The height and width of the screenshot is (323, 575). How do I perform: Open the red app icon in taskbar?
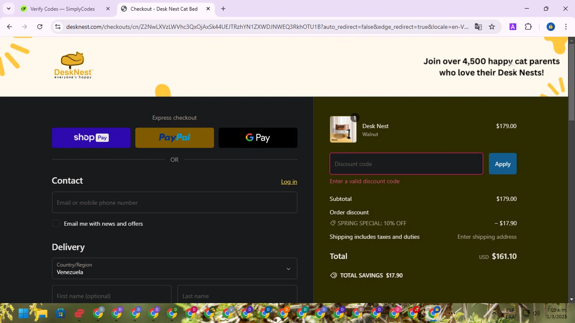(79, 313)
